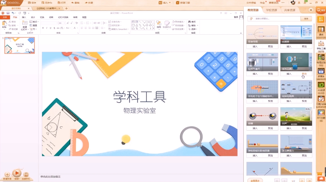This screenshot has width=326, height=182.
Task: Open the 插入 ribbon tab
Action: (x=24, y=17)
